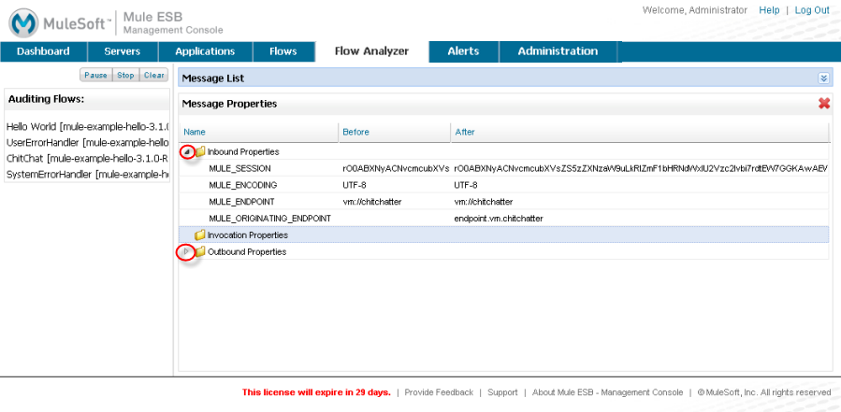Click the license expiry warning text

tap(316, 392)
